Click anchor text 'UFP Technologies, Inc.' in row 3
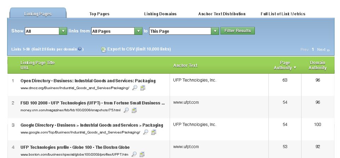The image size is (340, 158). click(195, 124)
